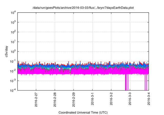The height and width of the screenshot is (115, 164).
Task: Click the 2016-2-28 date label
Action: pyautogui.click(x=55, y=100)
